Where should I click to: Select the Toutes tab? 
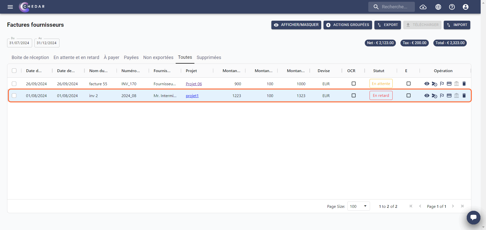pos(185,57)
